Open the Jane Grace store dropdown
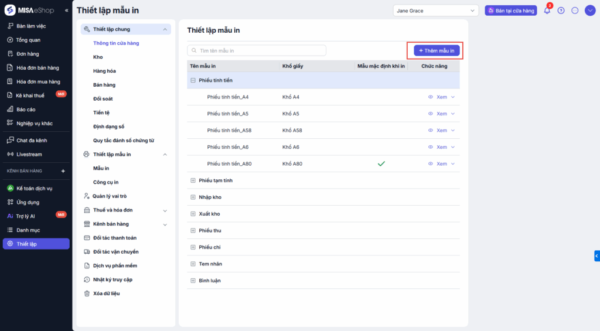Image resolution: width=600 pixels, height=331 pixels. 437,11
